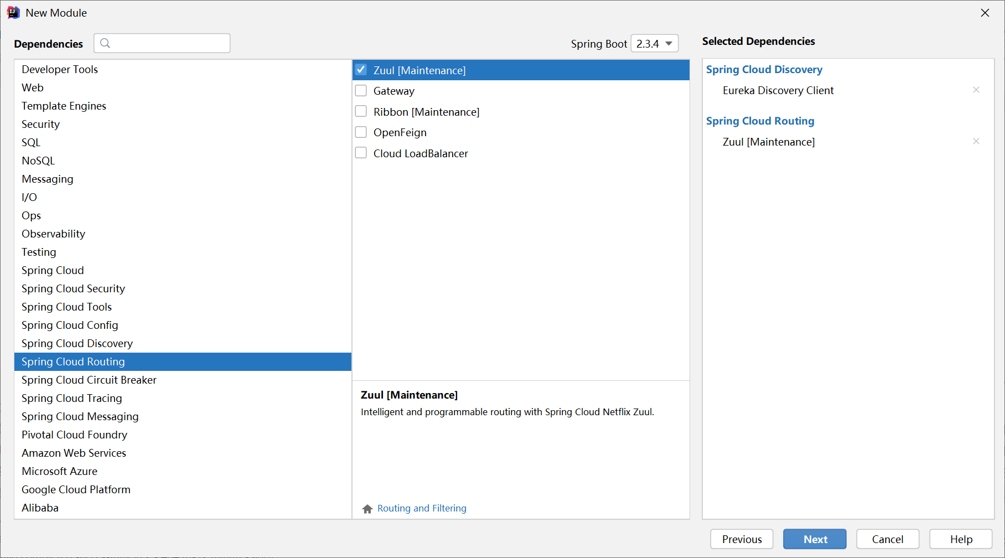Image resolution: width=1005 pixels, height=558 pixels.
Task: Choose Google Cloud Platform category
Action: click(x=183, y=489)
